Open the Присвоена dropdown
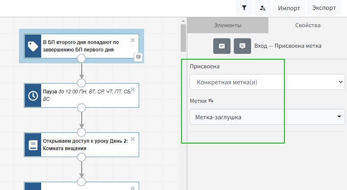 267,82
